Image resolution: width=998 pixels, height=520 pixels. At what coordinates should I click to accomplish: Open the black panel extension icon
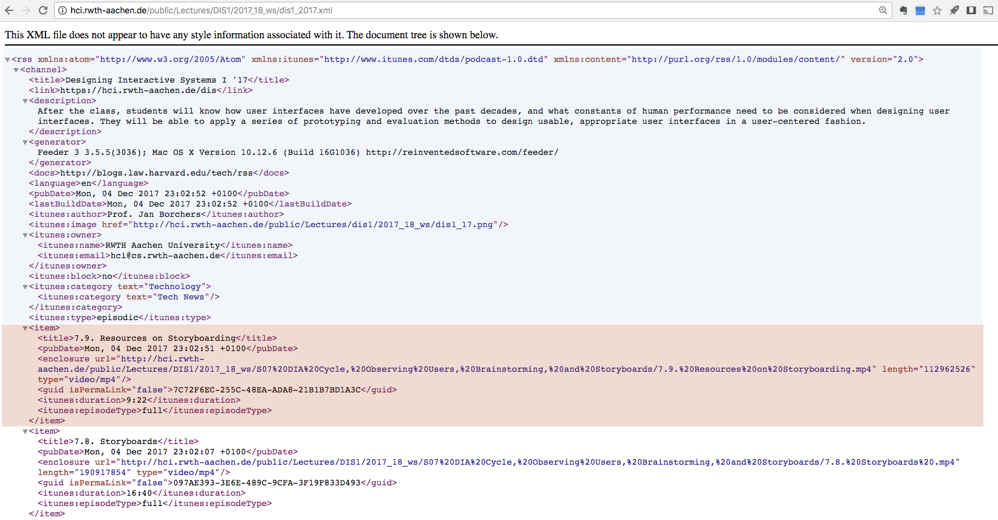971,10
